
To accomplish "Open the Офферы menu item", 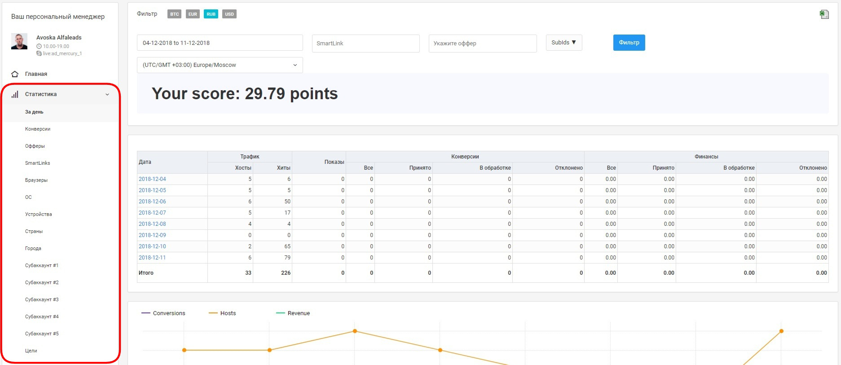I will [35, 146].
